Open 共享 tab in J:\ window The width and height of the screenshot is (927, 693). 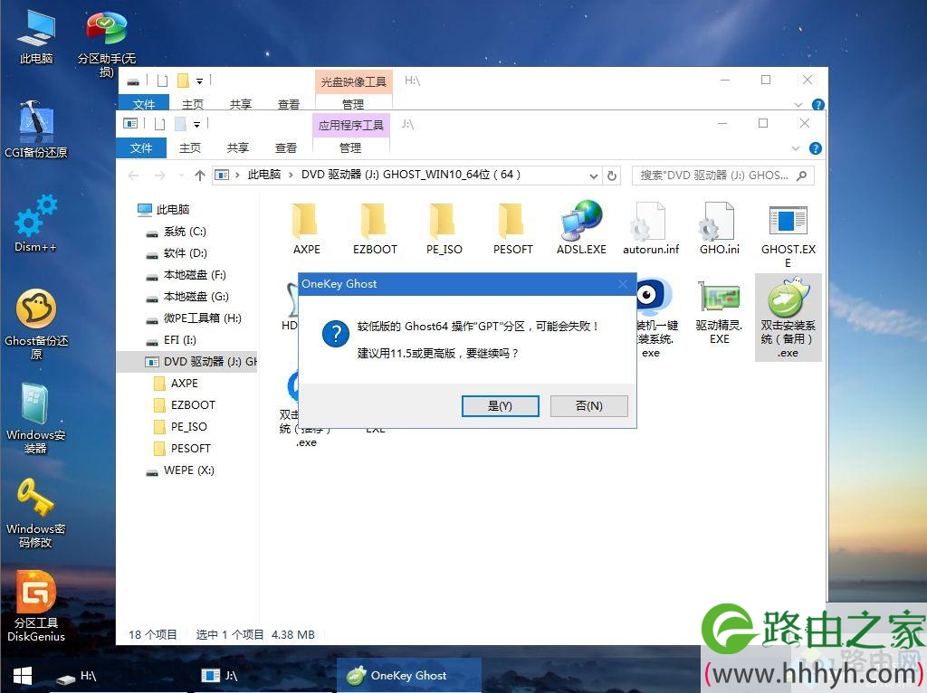[x=238, y=147]
